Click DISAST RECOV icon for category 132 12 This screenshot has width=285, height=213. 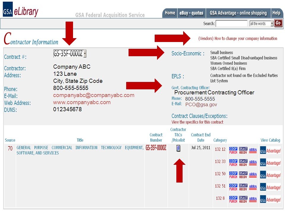pyautogui.click(x=243, y=150)
